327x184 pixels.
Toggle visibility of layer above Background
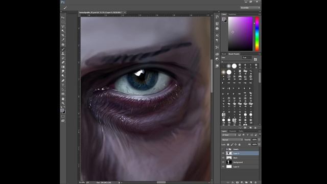click(x=223, y=158)
